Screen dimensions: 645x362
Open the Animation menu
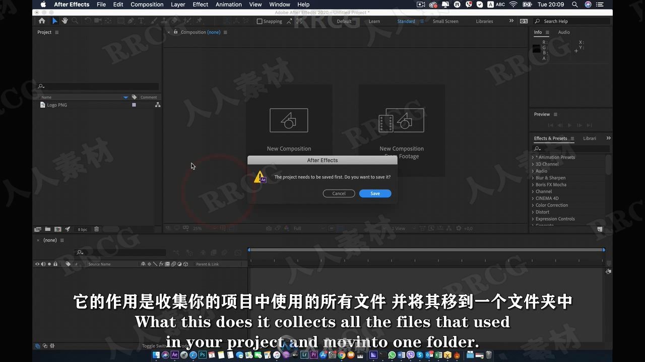point(229,5)
